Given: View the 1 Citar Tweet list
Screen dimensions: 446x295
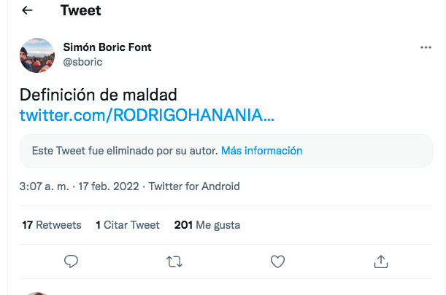Looking at the screenshot, I should pos(128,225).
